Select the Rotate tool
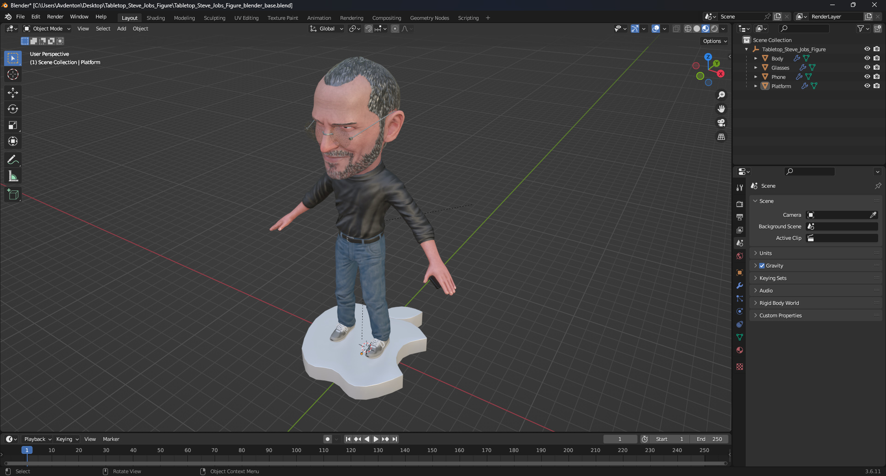The image size is (886, 476). [13, 109]
